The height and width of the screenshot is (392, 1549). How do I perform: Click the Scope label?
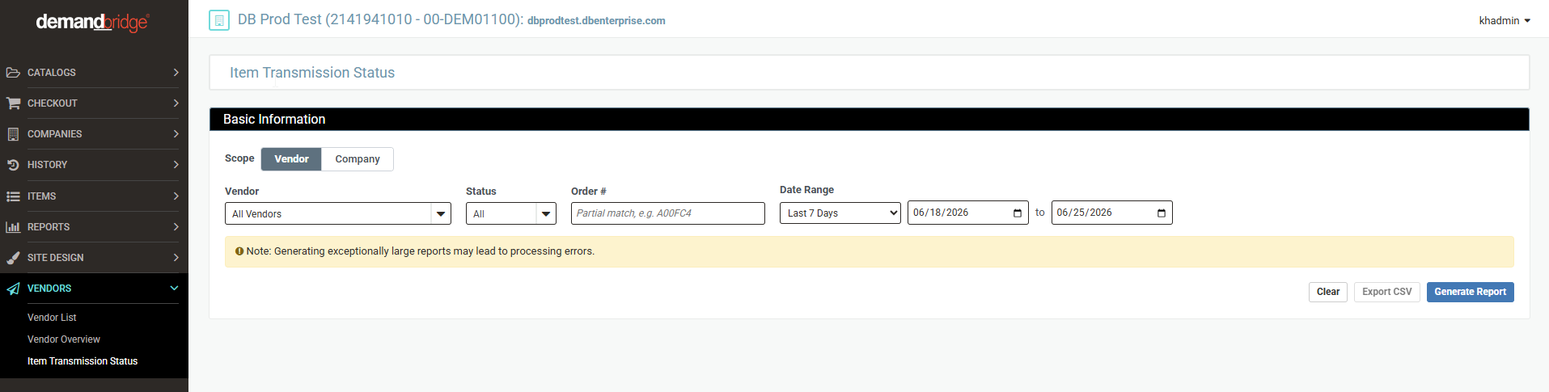click(239, 158)
